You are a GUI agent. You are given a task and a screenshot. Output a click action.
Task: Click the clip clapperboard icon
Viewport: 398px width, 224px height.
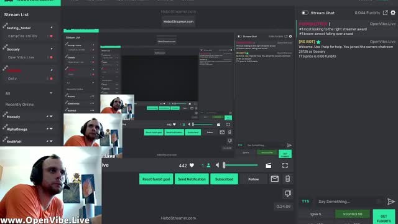pos(268,166)
